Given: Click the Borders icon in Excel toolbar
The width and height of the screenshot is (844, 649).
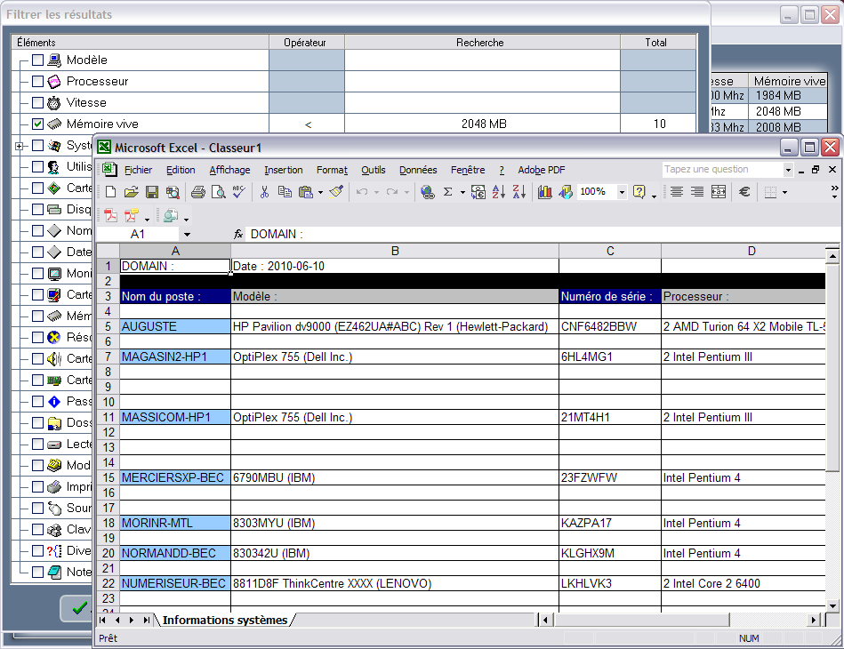Looking at the screenshot, I should click(770, 191).
